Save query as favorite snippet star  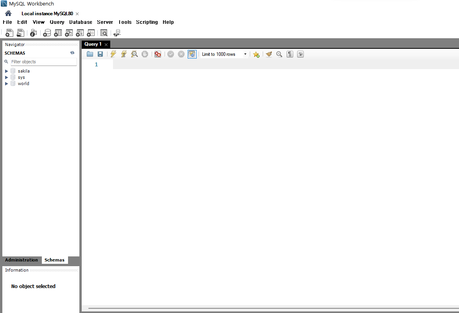(x=256, y=54)
